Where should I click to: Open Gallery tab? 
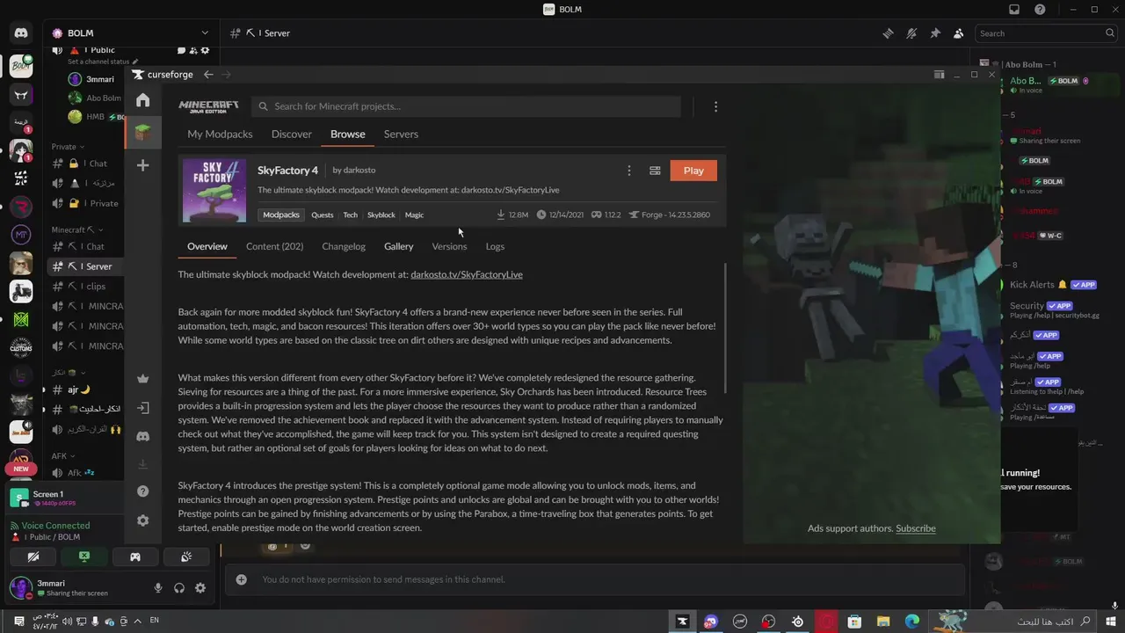[x=398, y=247]
